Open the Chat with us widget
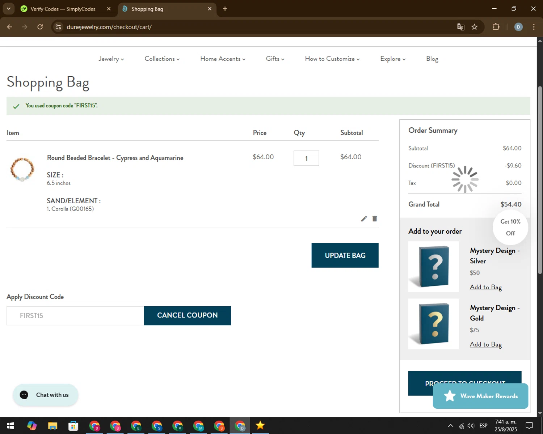This screenshot has width=543, height=434. [x=46, y=395]
